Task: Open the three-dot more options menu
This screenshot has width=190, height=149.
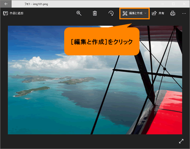Action: tap(184, 13)
